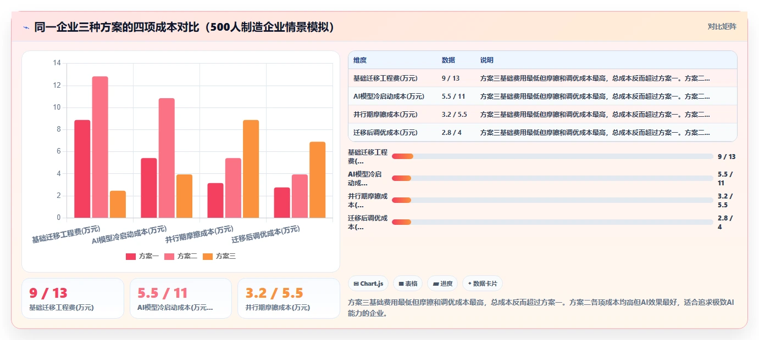This screenshot has width=759, height=340.
Task: Click the 基础迁移工程费 progress bar
Action: click(552, 156)
